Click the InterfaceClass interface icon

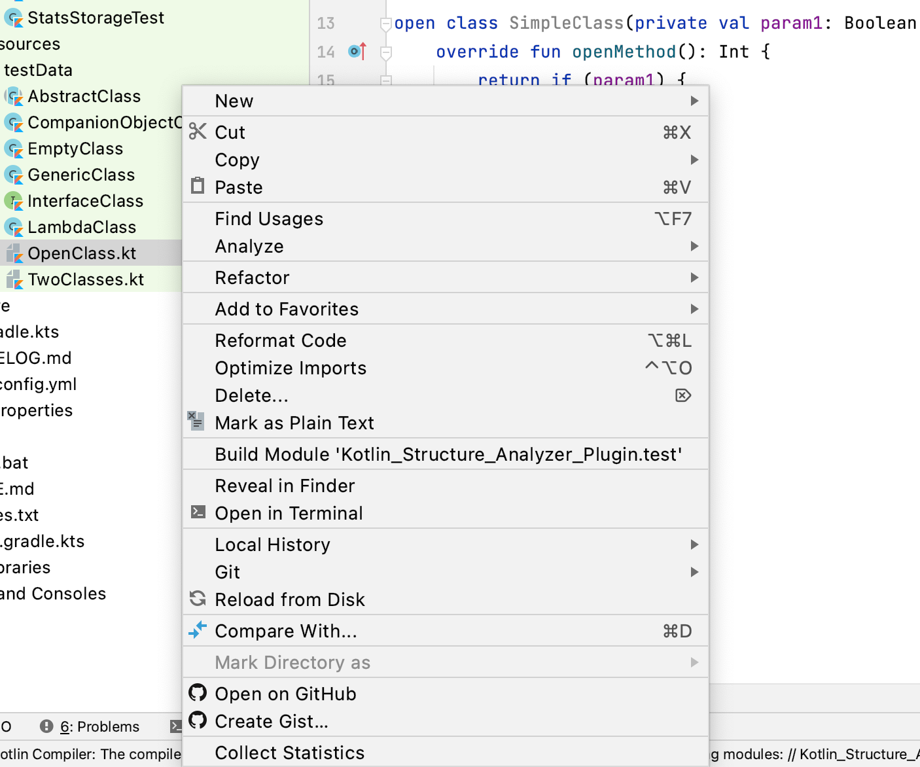[x=14, y=201]
